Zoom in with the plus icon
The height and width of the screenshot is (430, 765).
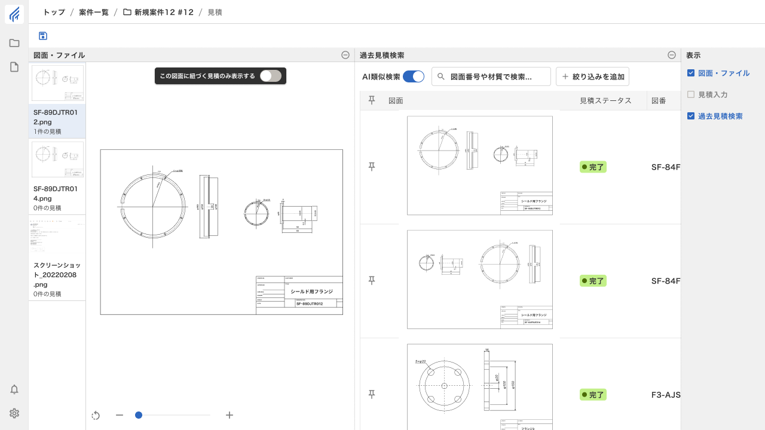coord(229,415)
